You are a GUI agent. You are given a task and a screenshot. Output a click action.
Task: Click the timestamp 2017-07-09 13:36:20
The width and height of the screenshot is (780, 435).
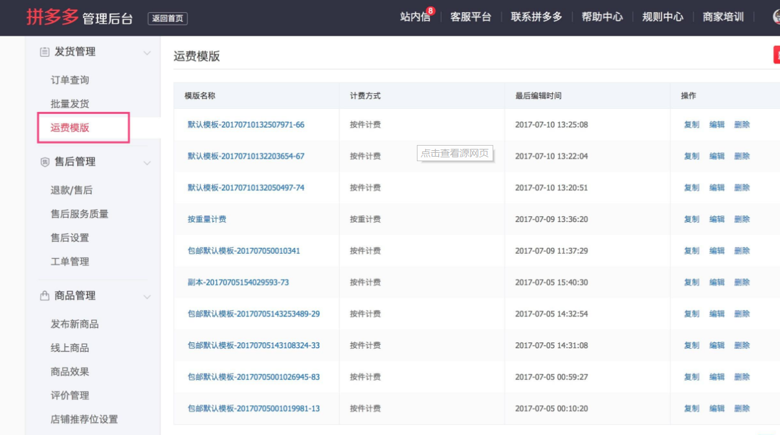(552, 219)
